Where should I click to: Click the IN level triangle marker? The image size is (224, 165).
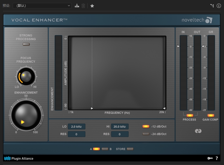coord(178,46)
